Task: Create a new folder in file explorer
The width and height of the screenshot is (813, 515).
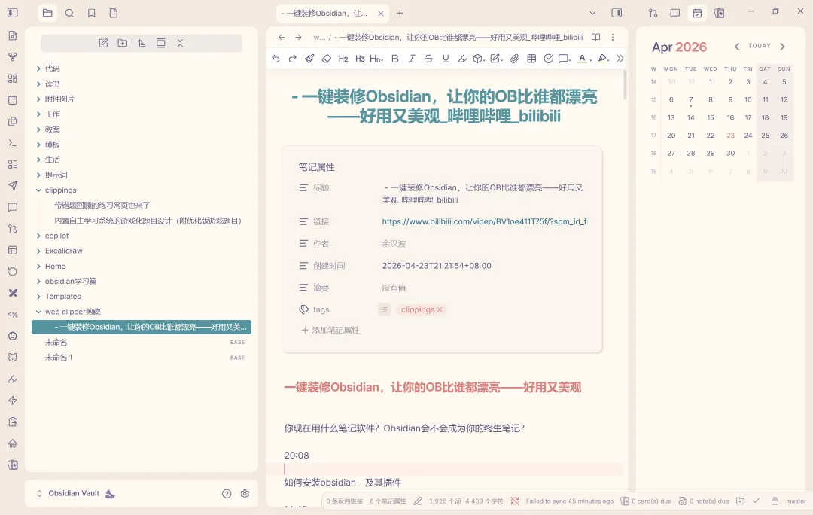Action: tap(123, 43)
